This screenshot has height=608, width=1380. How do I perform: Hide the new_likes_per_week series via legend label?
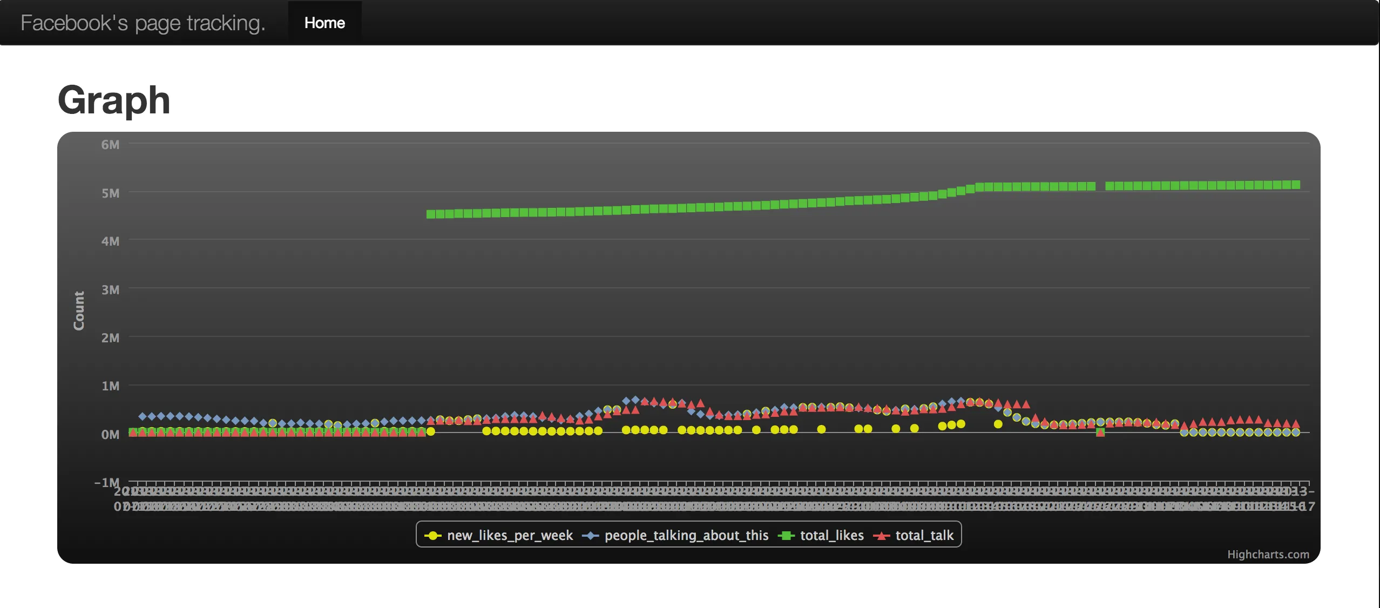point(510,536)
